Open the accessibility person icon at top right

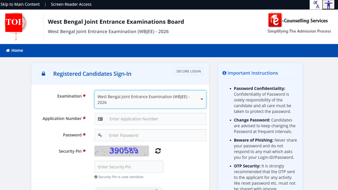pos(328,4)
